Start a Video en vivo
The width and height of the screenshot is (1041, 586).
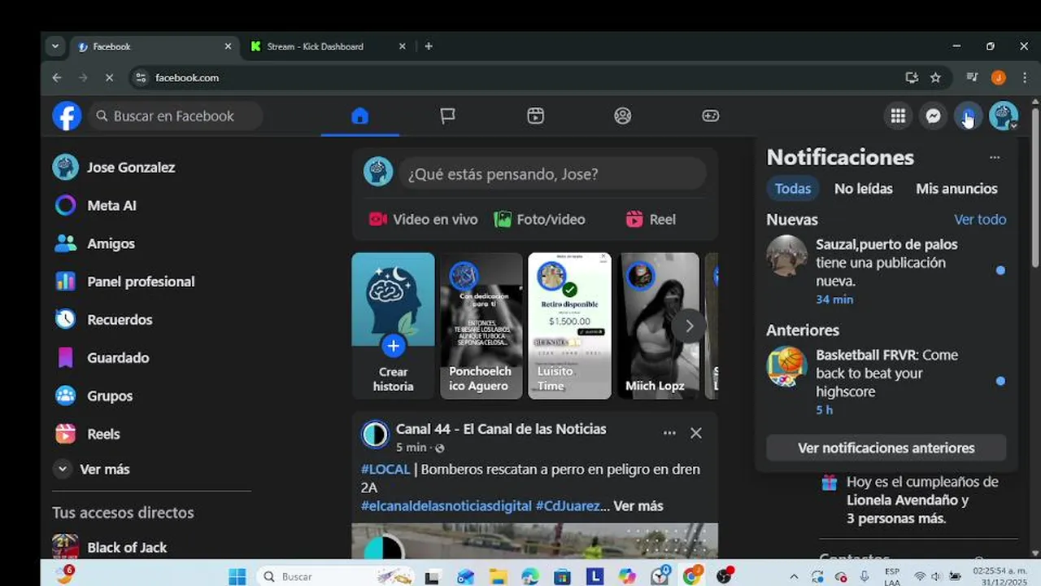coord(423,219)
